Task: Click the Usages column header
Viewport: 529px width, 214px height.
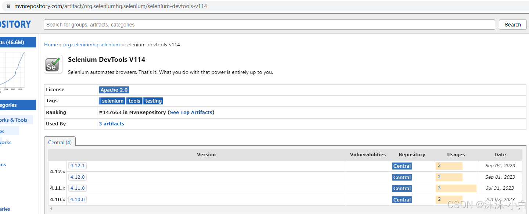Action: point(456,155)
